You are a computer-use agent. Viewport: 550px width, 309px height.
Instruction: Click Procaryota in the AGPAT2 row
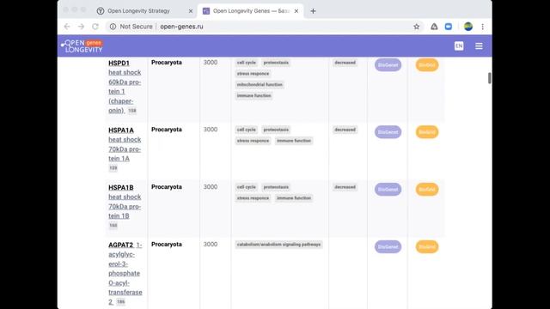[167, 244]
